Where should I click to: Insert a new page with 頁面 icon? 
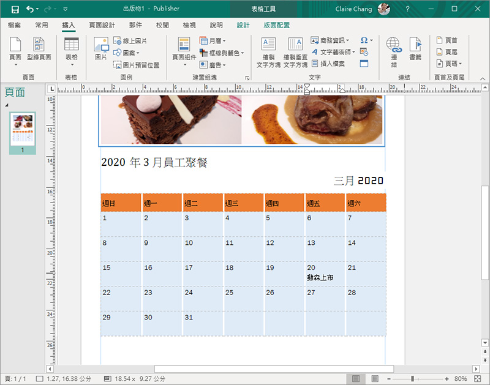click(15, 51)
